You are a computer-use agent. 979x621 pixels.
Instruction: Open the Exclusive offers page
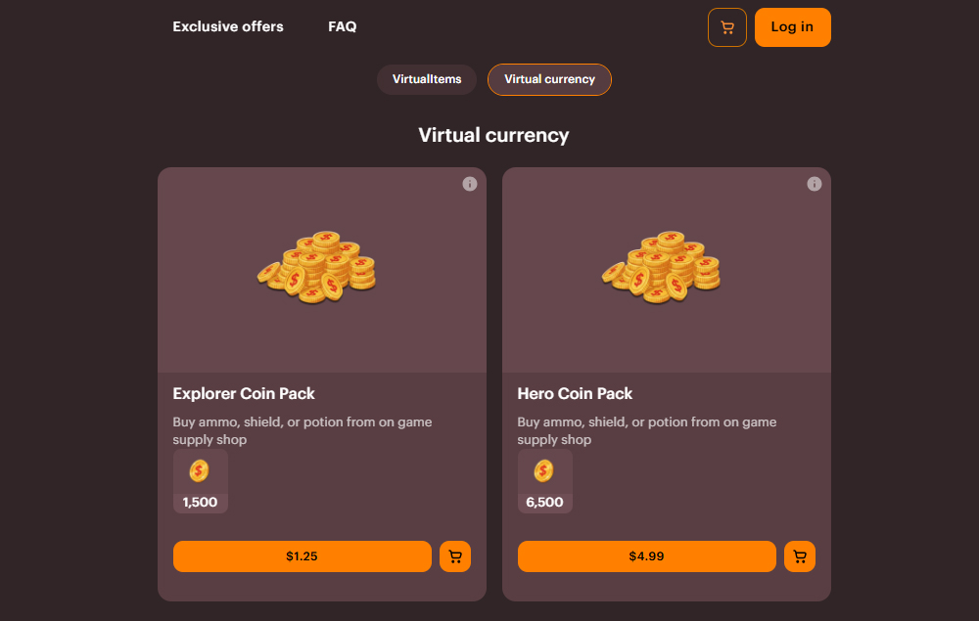click(x=228, y=27)
